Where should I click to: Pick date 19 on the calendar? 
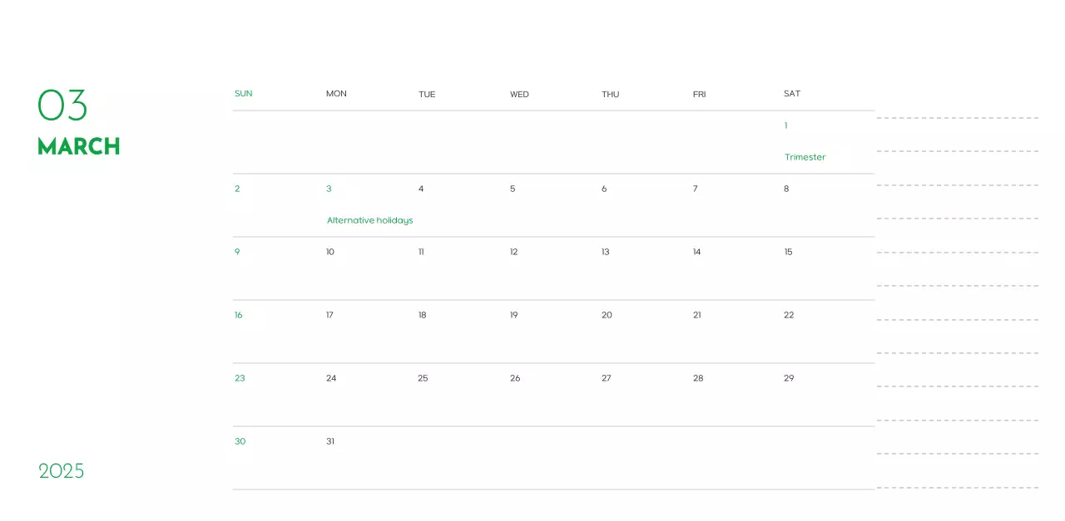(x=513, y=315)
